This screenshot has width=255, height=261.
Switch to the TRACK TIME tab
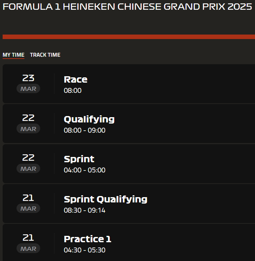pos(45,55)
